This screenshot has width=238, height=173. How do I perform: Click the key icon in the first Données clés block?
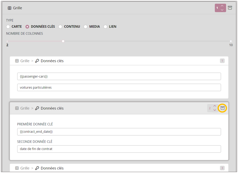(37, 61)
